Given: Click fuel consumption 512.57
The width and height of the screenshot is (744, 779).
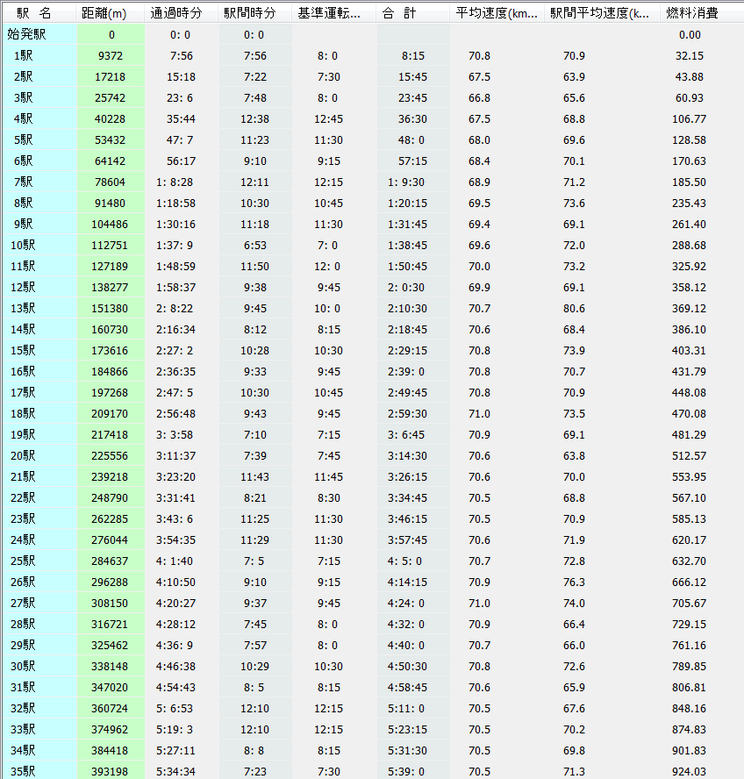Looking at the screenshot, I should pyautogui.click(x=689, y=455).
